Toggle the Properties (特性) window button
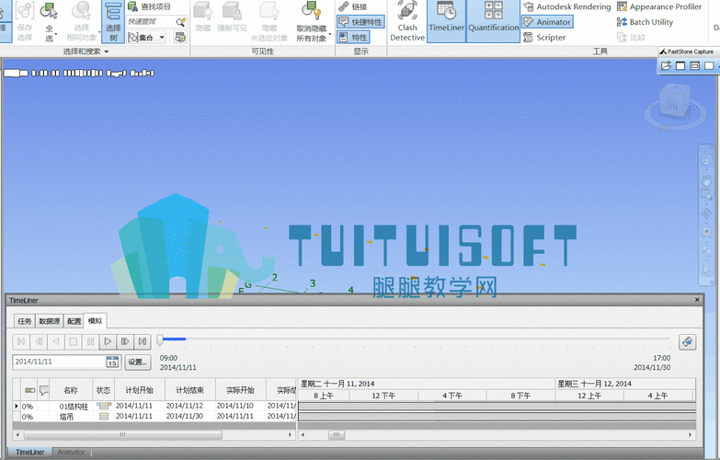 point(354,38)
